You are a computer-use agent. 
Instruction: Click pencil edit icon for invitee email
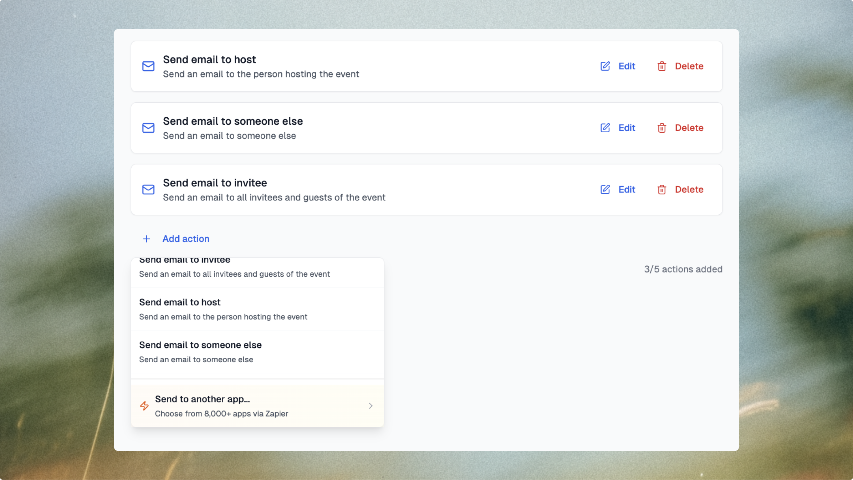605,190
